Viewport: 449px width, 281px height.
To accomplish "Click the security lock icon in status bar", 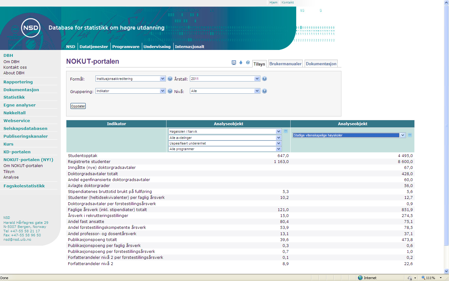I will click(410, 278).
